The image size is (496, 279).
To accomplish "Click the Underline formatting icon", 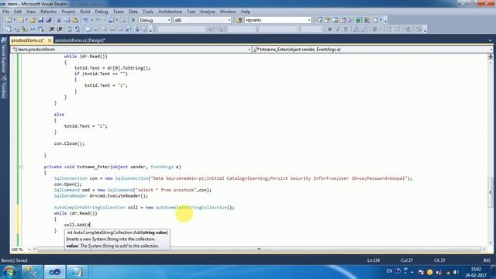I will pyautogui.click(x=346, y=29).
